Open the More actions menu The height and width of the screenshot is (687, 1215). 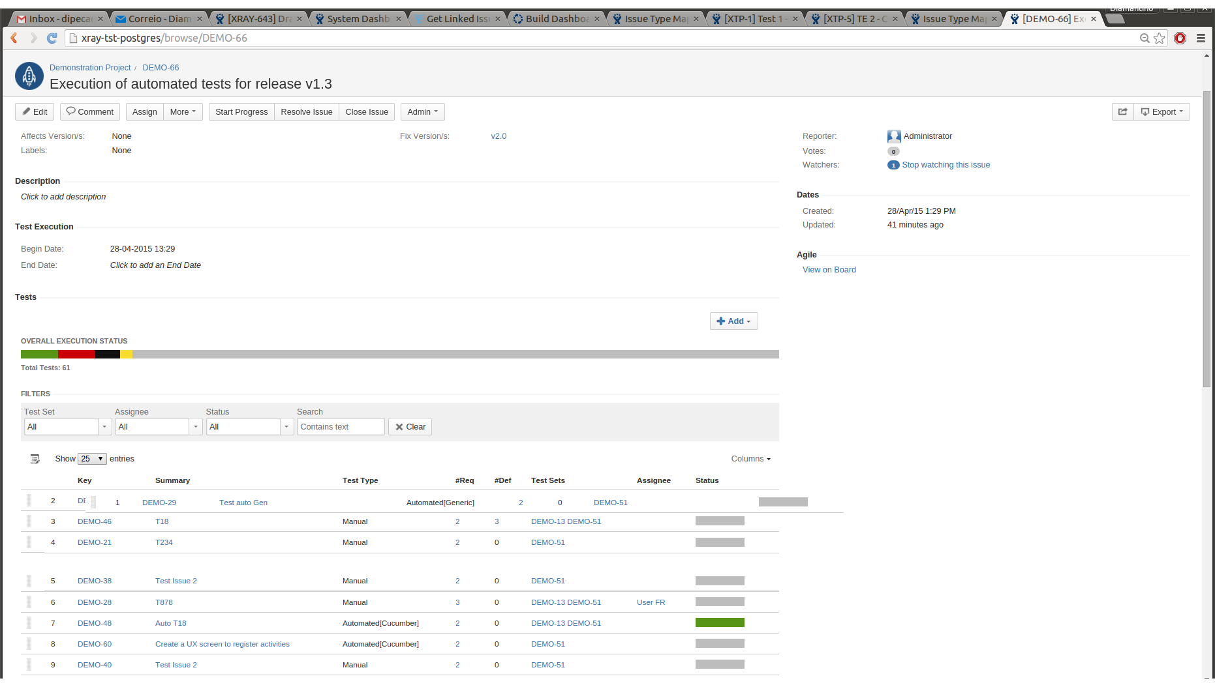coord(183,112)
